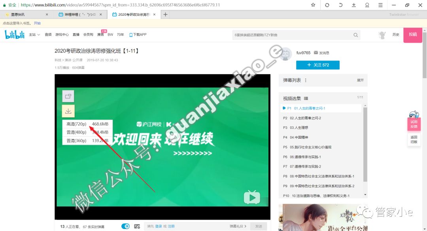Image resolution: width=427 pixels, height=231 pixels.
Task: Open the 游戏中心 menu item
Action: tap(62, 35)
